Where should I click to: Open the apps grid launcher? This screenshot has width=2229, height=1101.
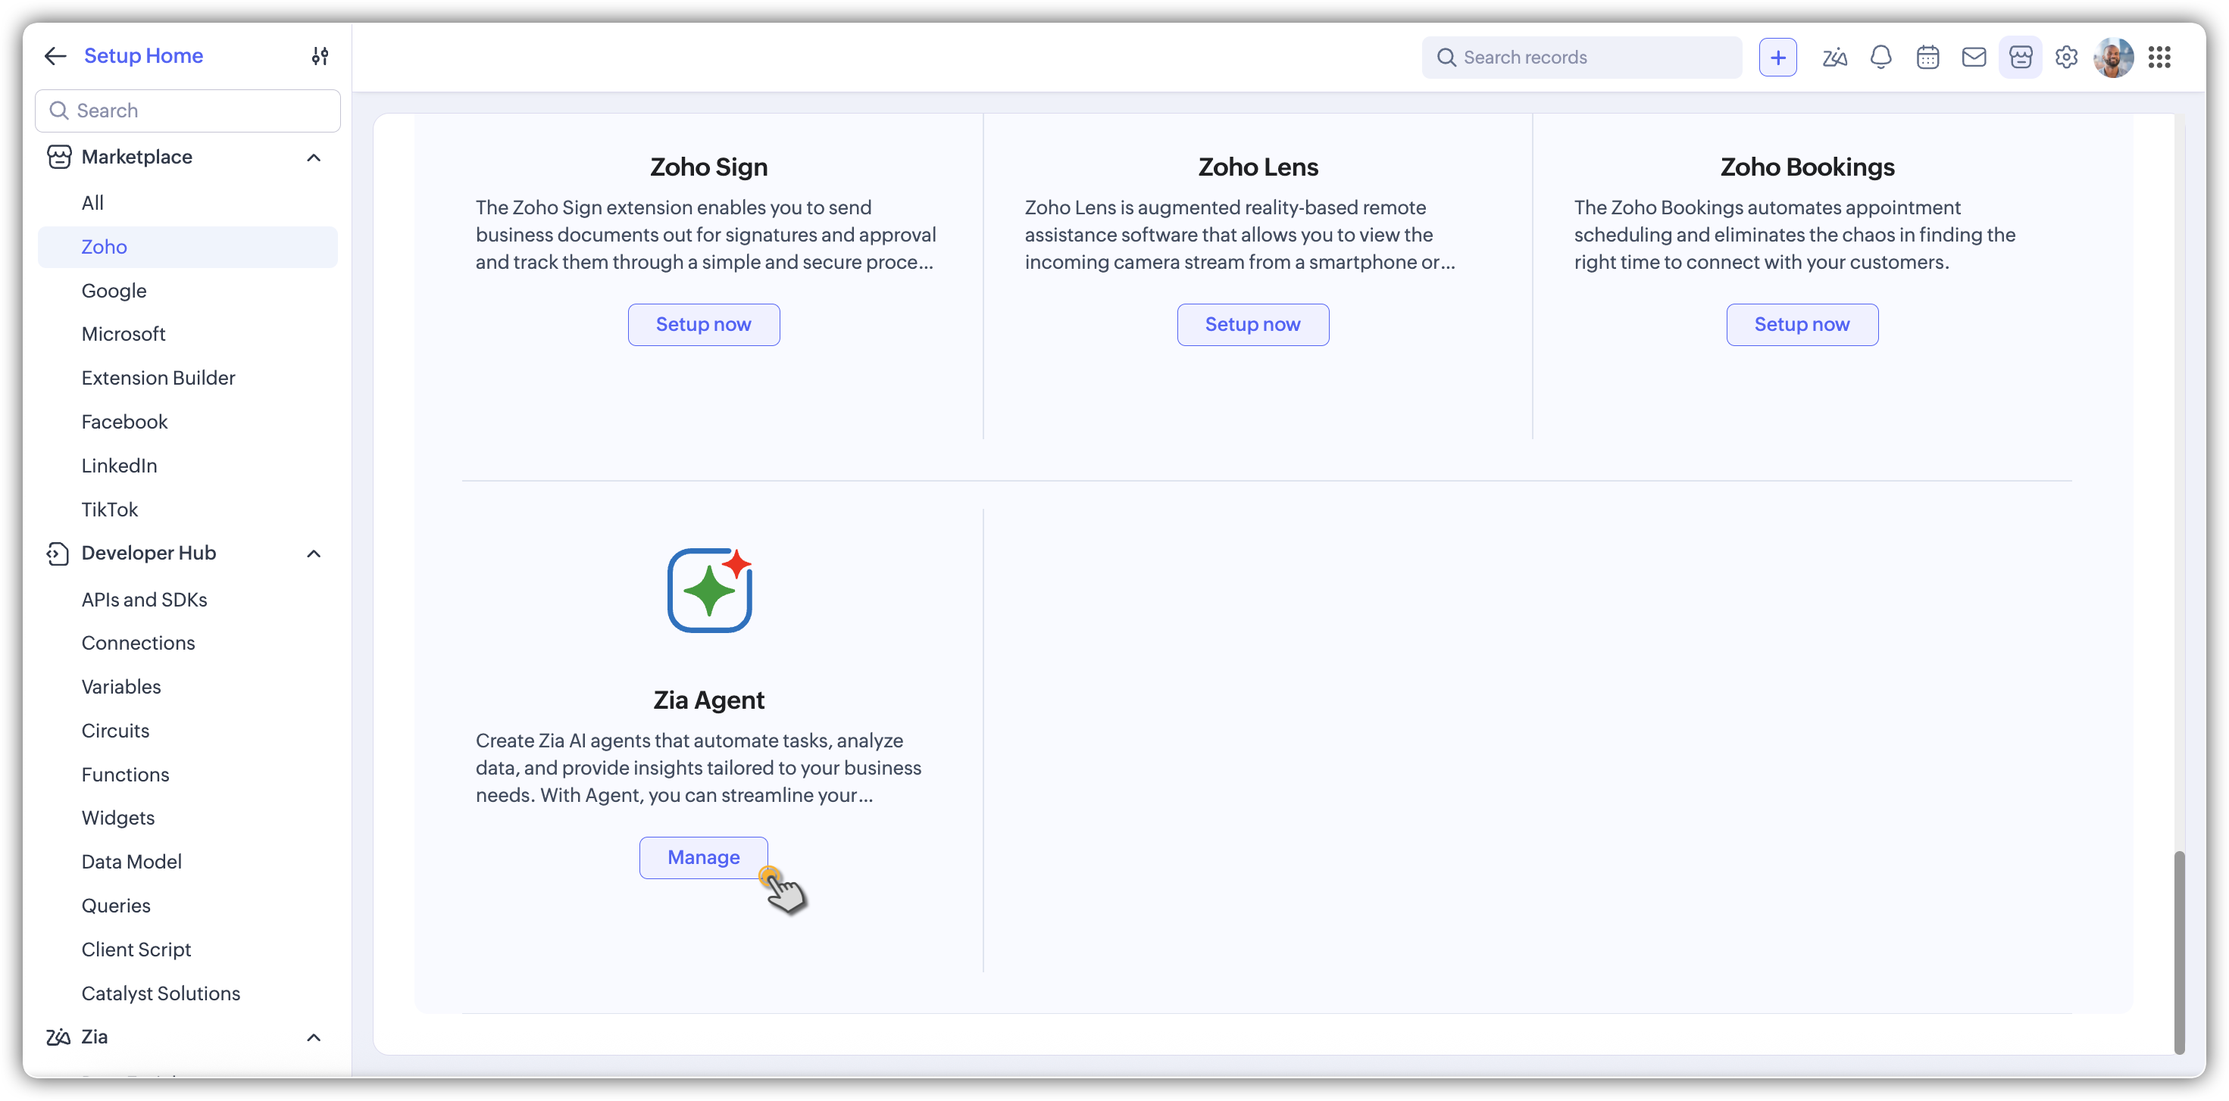[2159, 57]
